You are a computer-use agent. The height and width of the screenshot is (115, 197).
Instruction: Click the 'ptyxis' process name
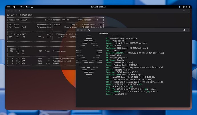56,63
